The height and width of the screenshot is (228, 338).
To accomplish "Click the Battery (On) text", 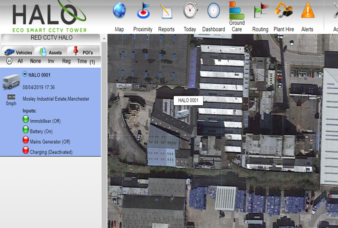I will (41, 132).
